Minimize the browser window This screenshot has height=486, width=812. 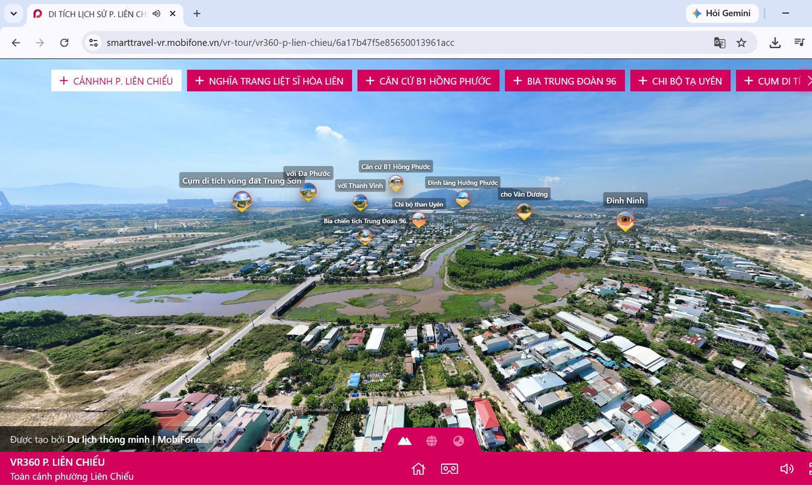pos(786,14)
